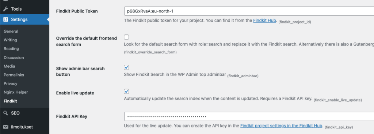Screen dimensions: 374x134
Task: Click the Ilmoitukset envelope icon
Action: point(5,127)
